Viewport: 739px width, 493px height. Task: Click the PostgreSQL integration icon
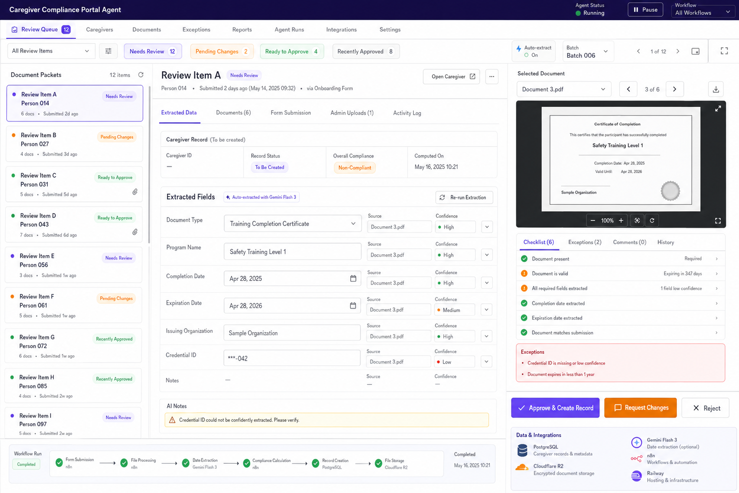(522, 451)
